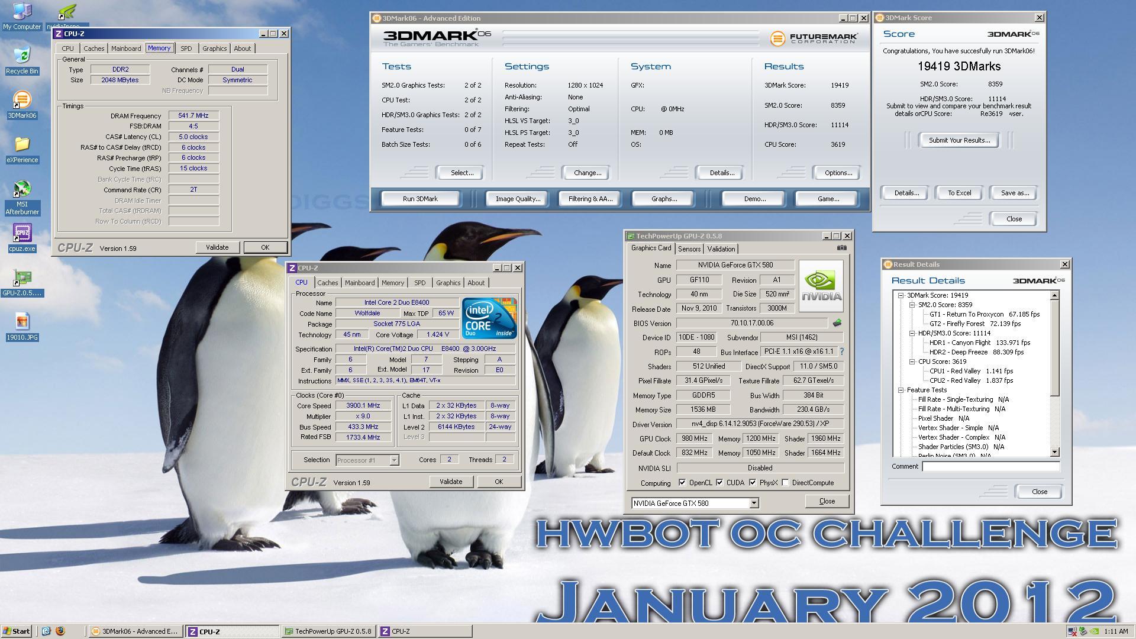Click the Result Details scrollbar down arrow
The height and width of the screenshot is (639, 1136).
(1054, 452)
